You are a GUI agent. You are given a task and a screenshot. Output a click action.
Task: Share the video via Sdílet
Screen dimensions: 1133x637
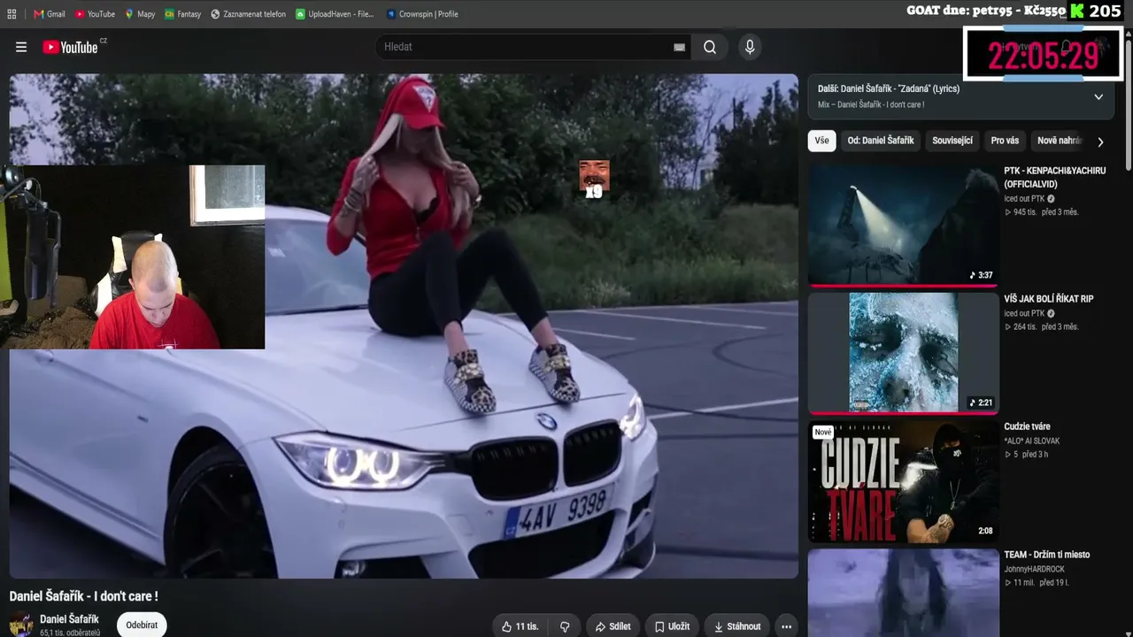613,626
